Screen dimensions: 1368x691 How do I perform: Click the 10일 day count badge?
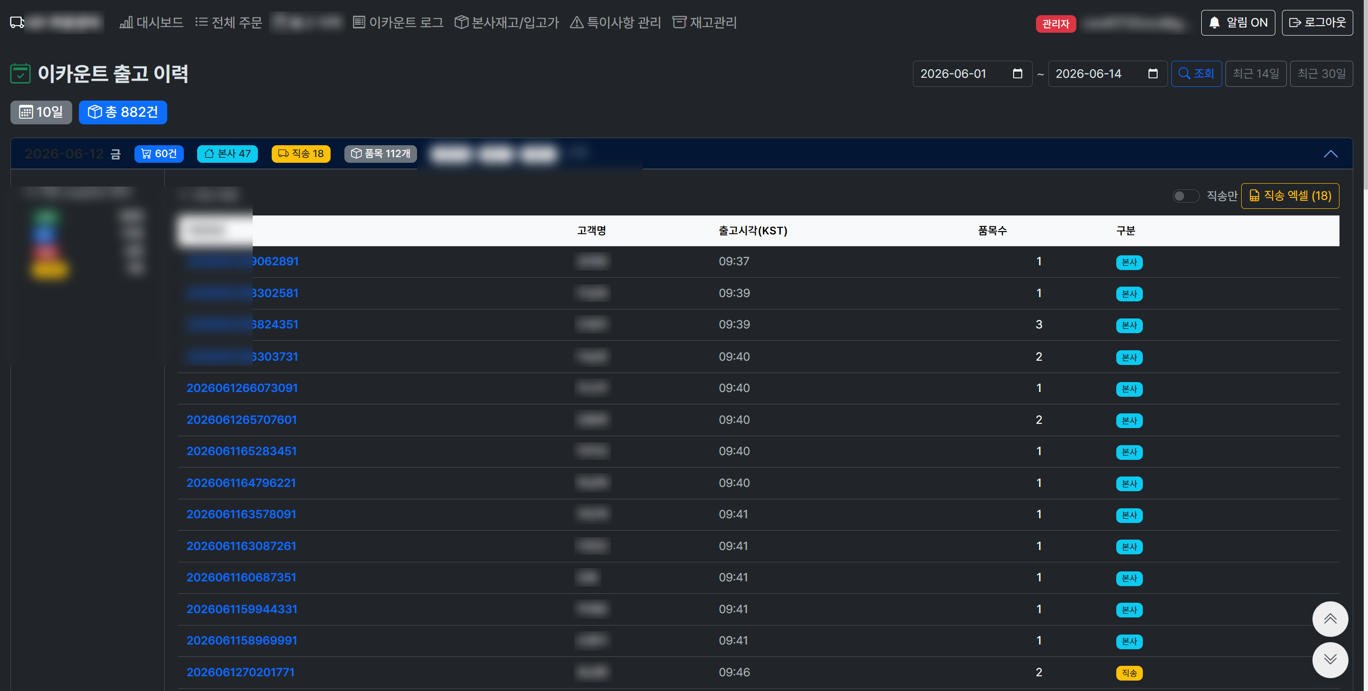pos(41,112)
